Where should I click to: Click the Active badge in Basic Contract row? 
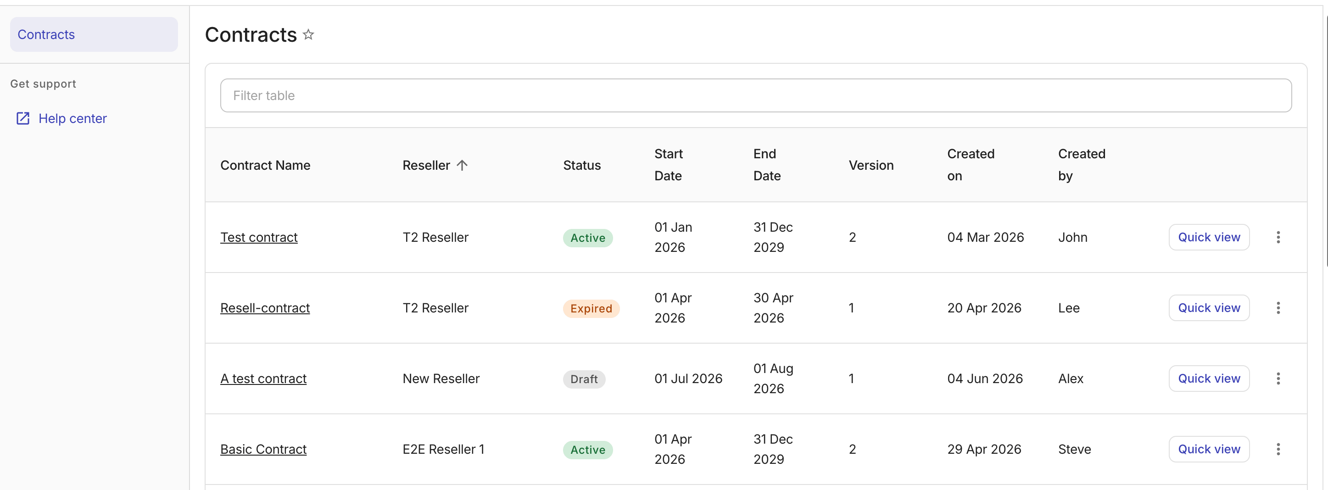click(x=588, y=449)
